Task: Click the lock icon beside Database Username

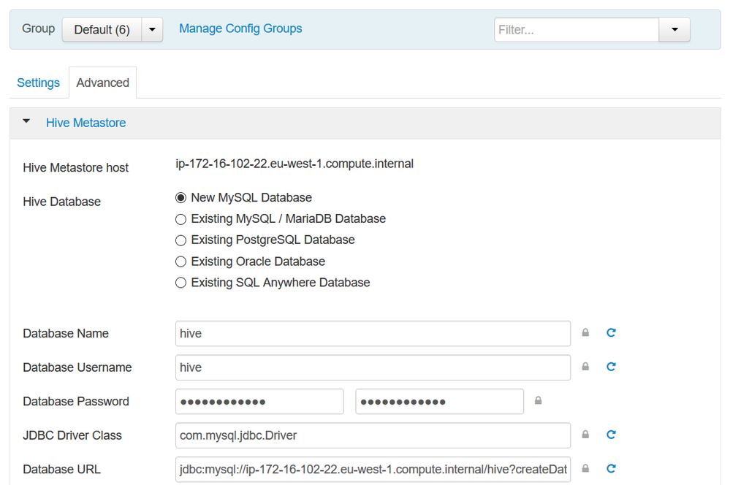Action: pos(585,367)
